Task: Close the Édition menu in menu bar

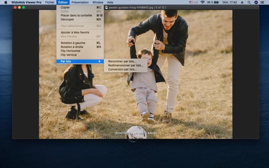Action: point(63,2)
